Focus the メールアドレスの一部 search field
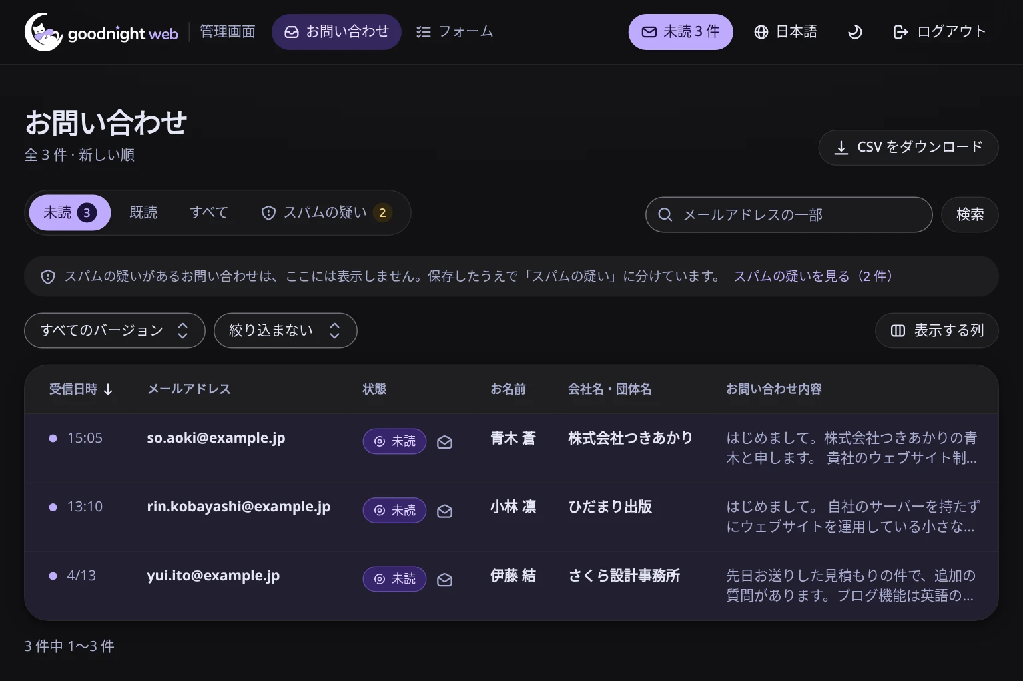This screenshot has height=681, width=1023. (789, 214)
